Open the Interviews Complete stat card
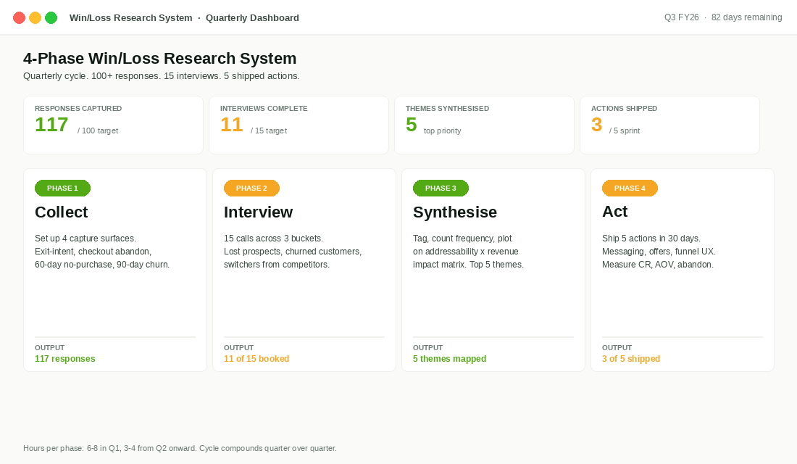The height and width of the screenshot is (464, 797). (x=299, y=125)
